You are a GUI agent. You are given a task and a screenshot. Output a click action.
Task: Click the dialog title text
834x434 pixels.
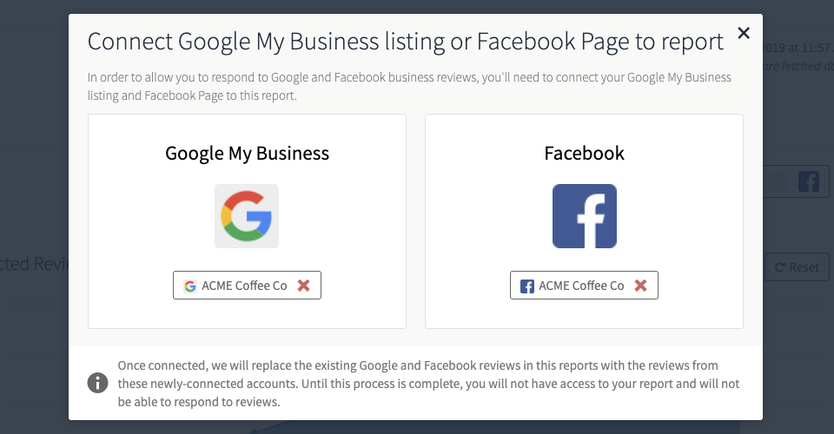coord(406,42)
